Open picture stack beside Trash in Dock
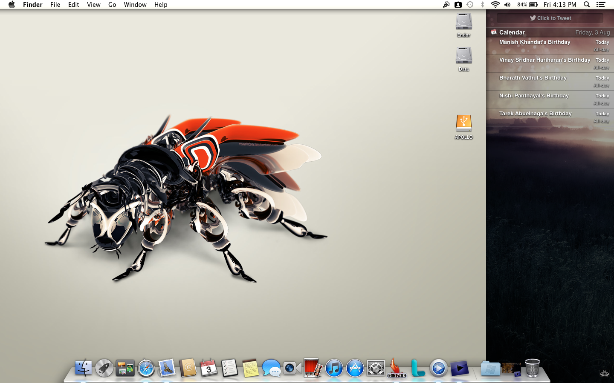The width and height of the screenshot is (614, 383). pos(511,369)
